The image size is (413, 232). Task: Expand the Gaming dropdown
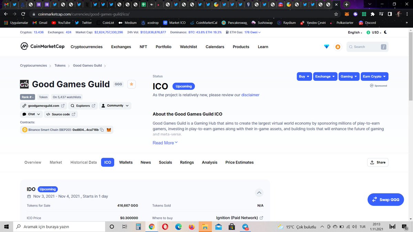pos(349,76)
